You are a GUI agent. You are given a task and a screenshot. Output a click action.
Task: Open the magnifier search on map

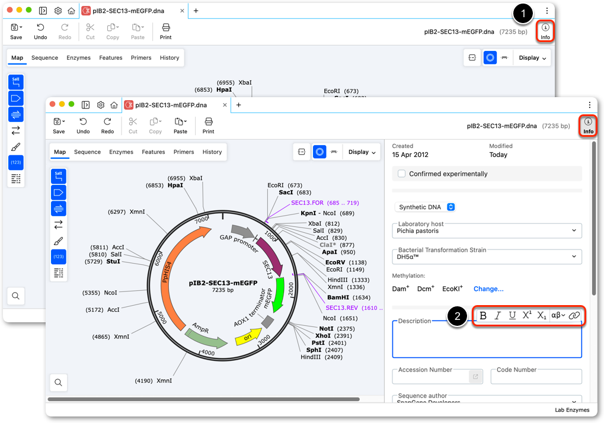tap(59, 382)
